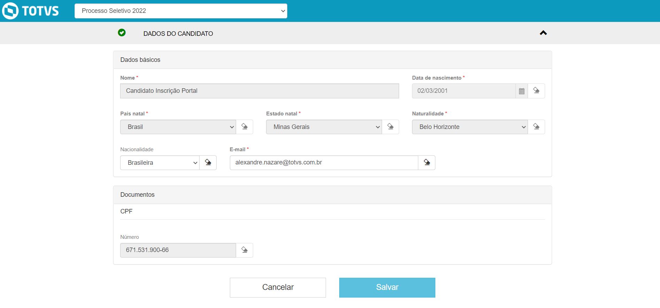Click the Nome field
660x308 pixels.
[x=259, y=91]
